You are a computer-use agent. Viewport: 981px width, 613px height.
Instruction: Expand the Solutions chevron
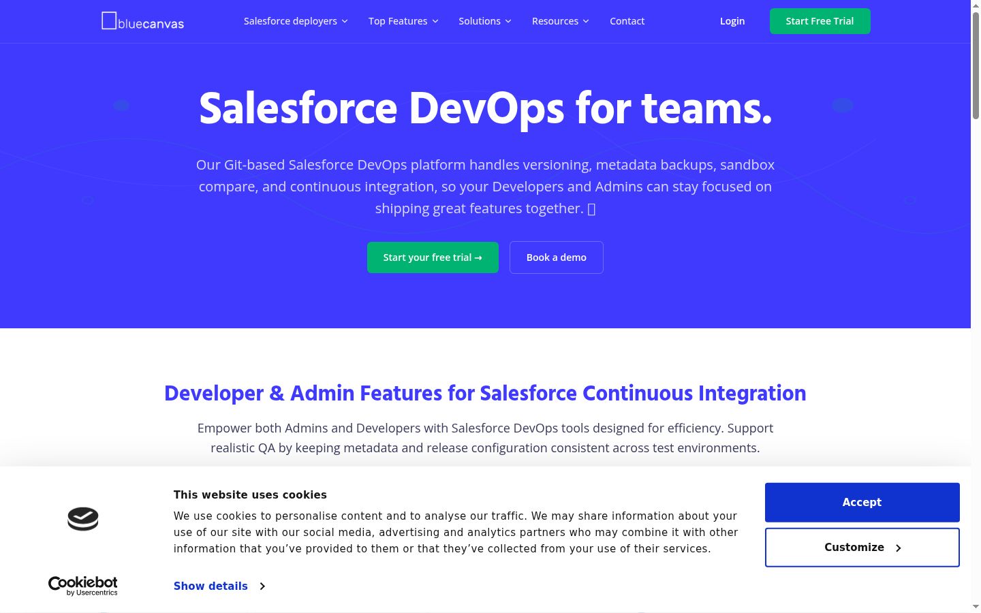(508, 21)
